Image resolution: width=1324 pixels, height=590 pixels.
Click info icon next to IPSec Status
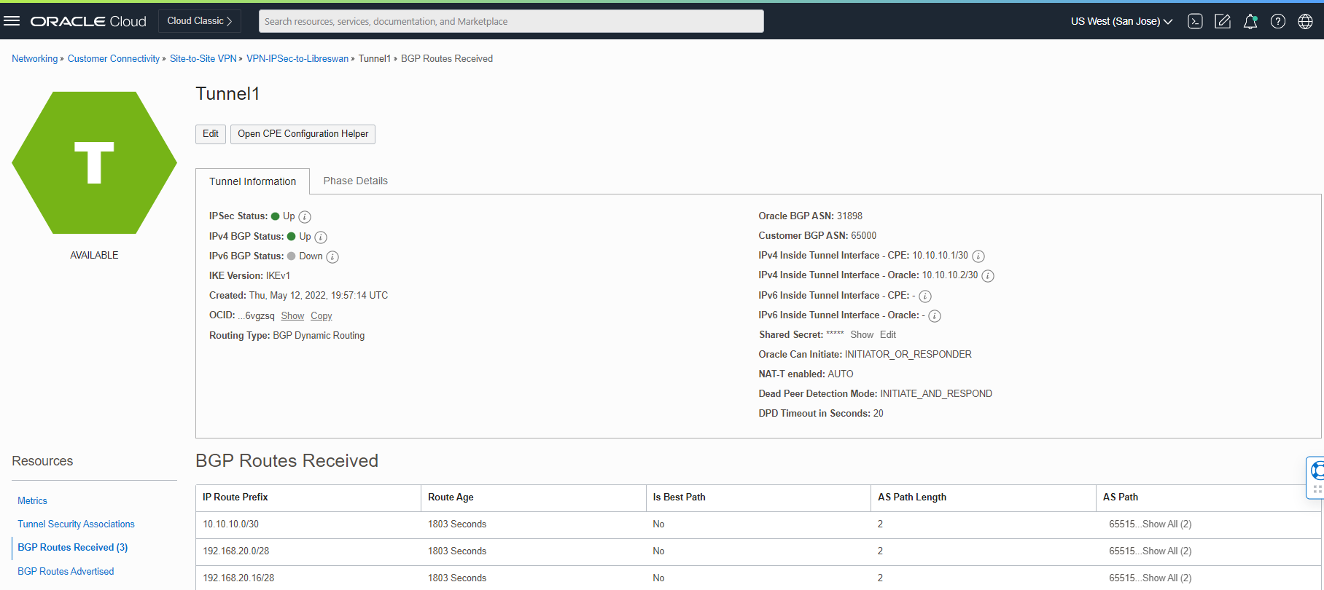click(x=305, y=217)
